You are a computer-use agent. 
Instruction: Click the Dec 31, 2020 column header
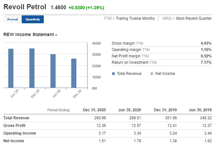[94, 110]
